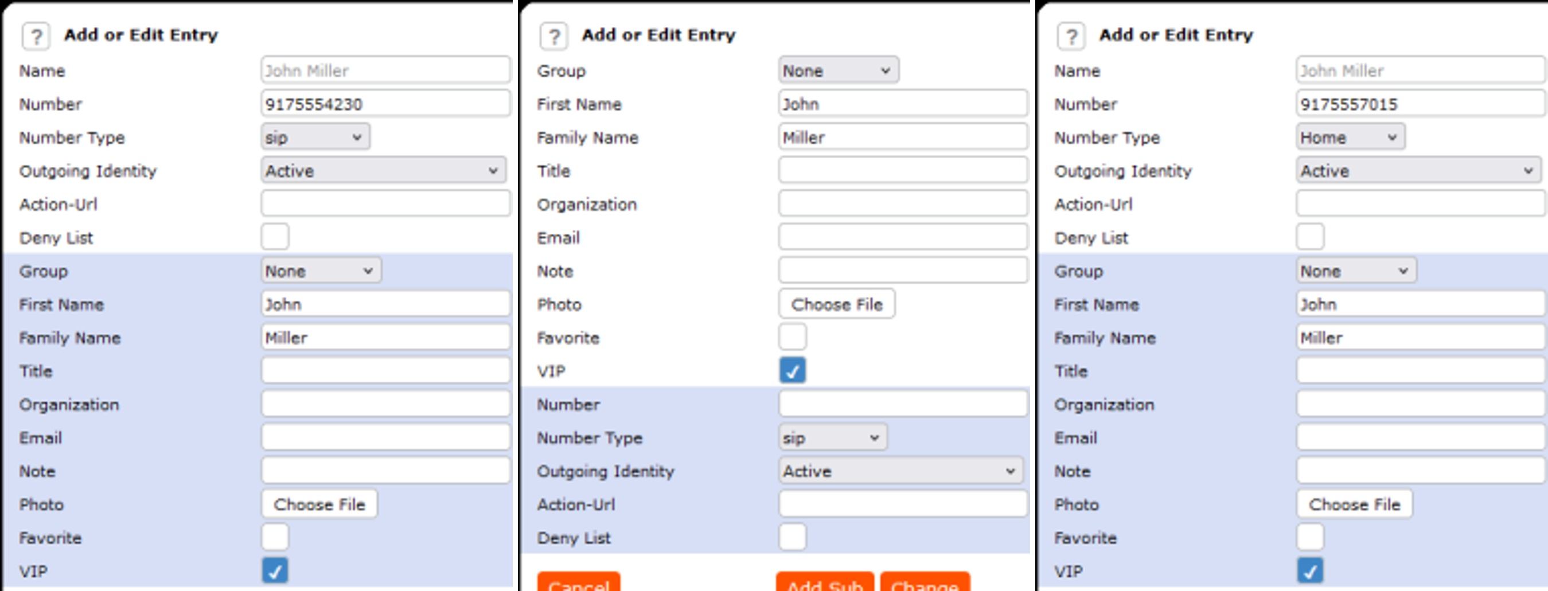Screen dimensions: 1548x591
Task: Click the orange Change button
Action: click(x=924, y=582)
